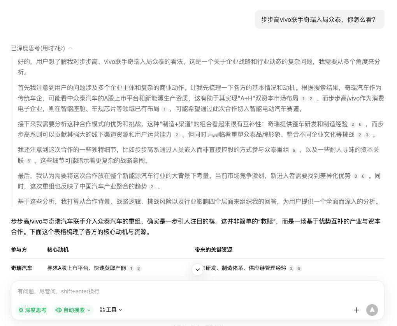The height and width of the screenshot is (326, 397).
Task: Click the bold 优势互补 text
Action: 331,221
